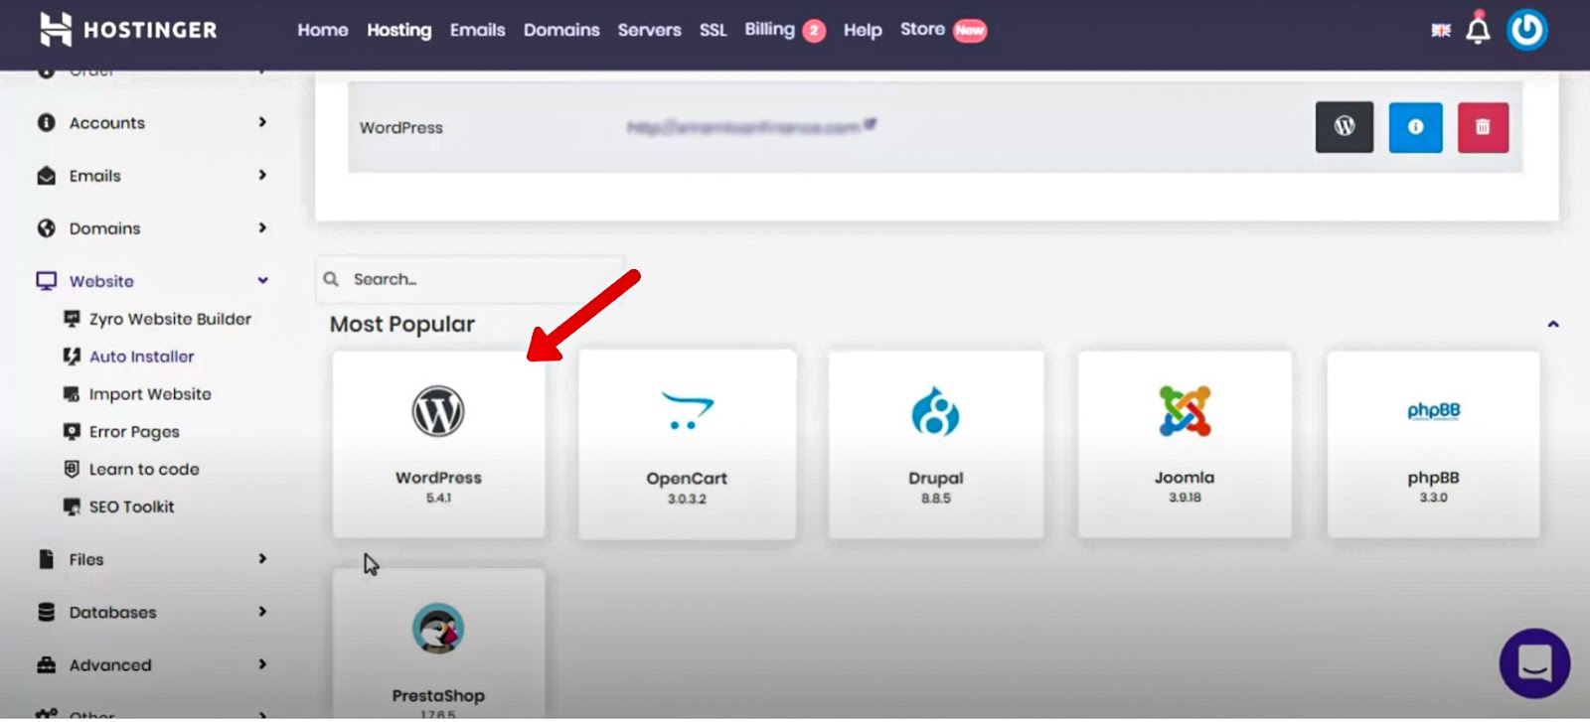The image size is (1590, 722).
Task: Open Import Website in sidebar
Action: [150, 394]
